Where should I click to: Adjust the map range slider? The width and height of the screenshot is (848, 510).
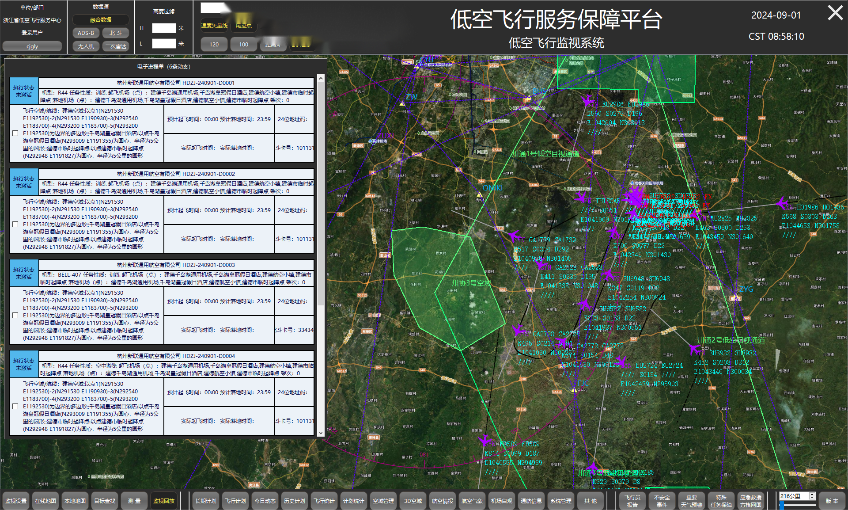(782, 505)
